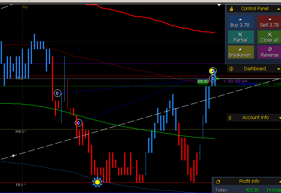Select the yellow sun marker at chart high
Image resolution: width=281 pixels, height=193 pixels.
211,71
